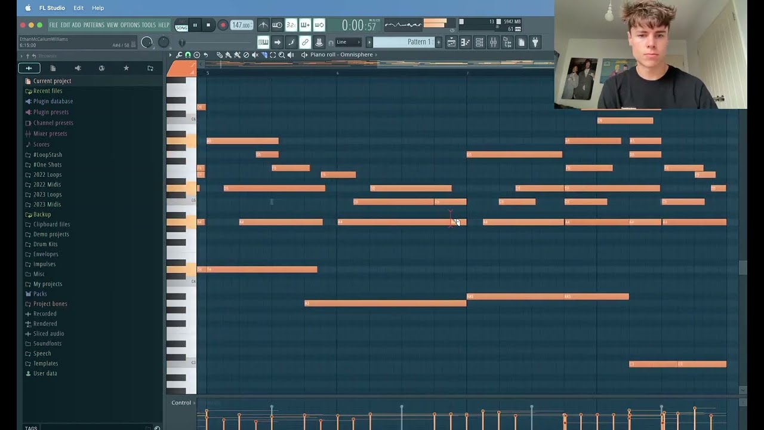Screen dimensions: 764x430
Task: Click the main pitch knob
Action: click(x=164, y=42)
